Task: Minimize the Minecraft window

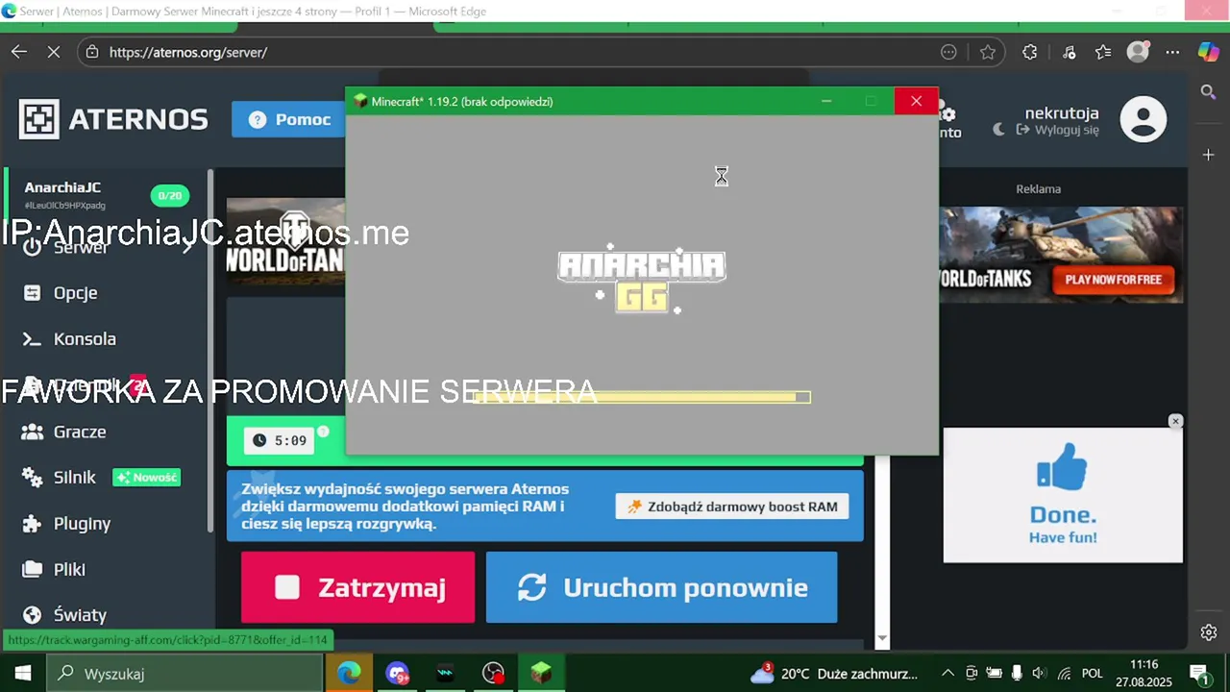Action: tap(826, 101)
